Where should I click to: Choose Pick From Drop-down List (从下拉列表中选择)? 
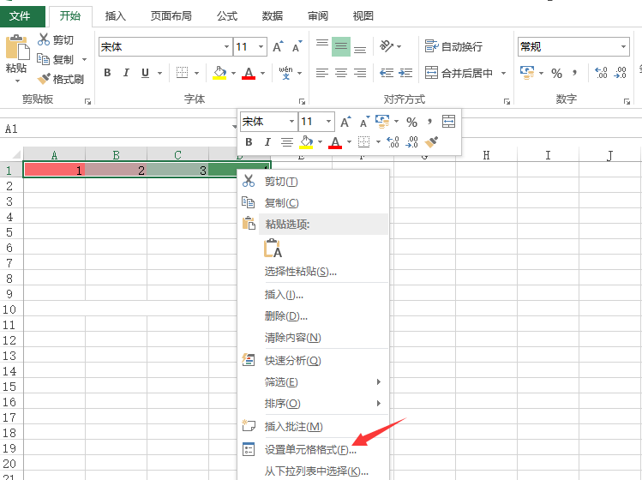pos(313,471)
